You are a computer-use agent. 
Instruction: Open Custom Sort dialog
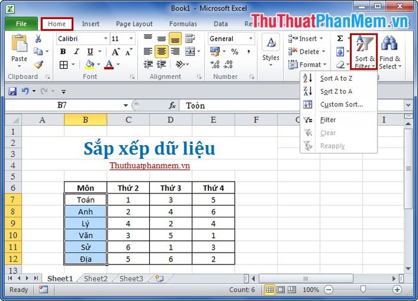tap(339, 105)
